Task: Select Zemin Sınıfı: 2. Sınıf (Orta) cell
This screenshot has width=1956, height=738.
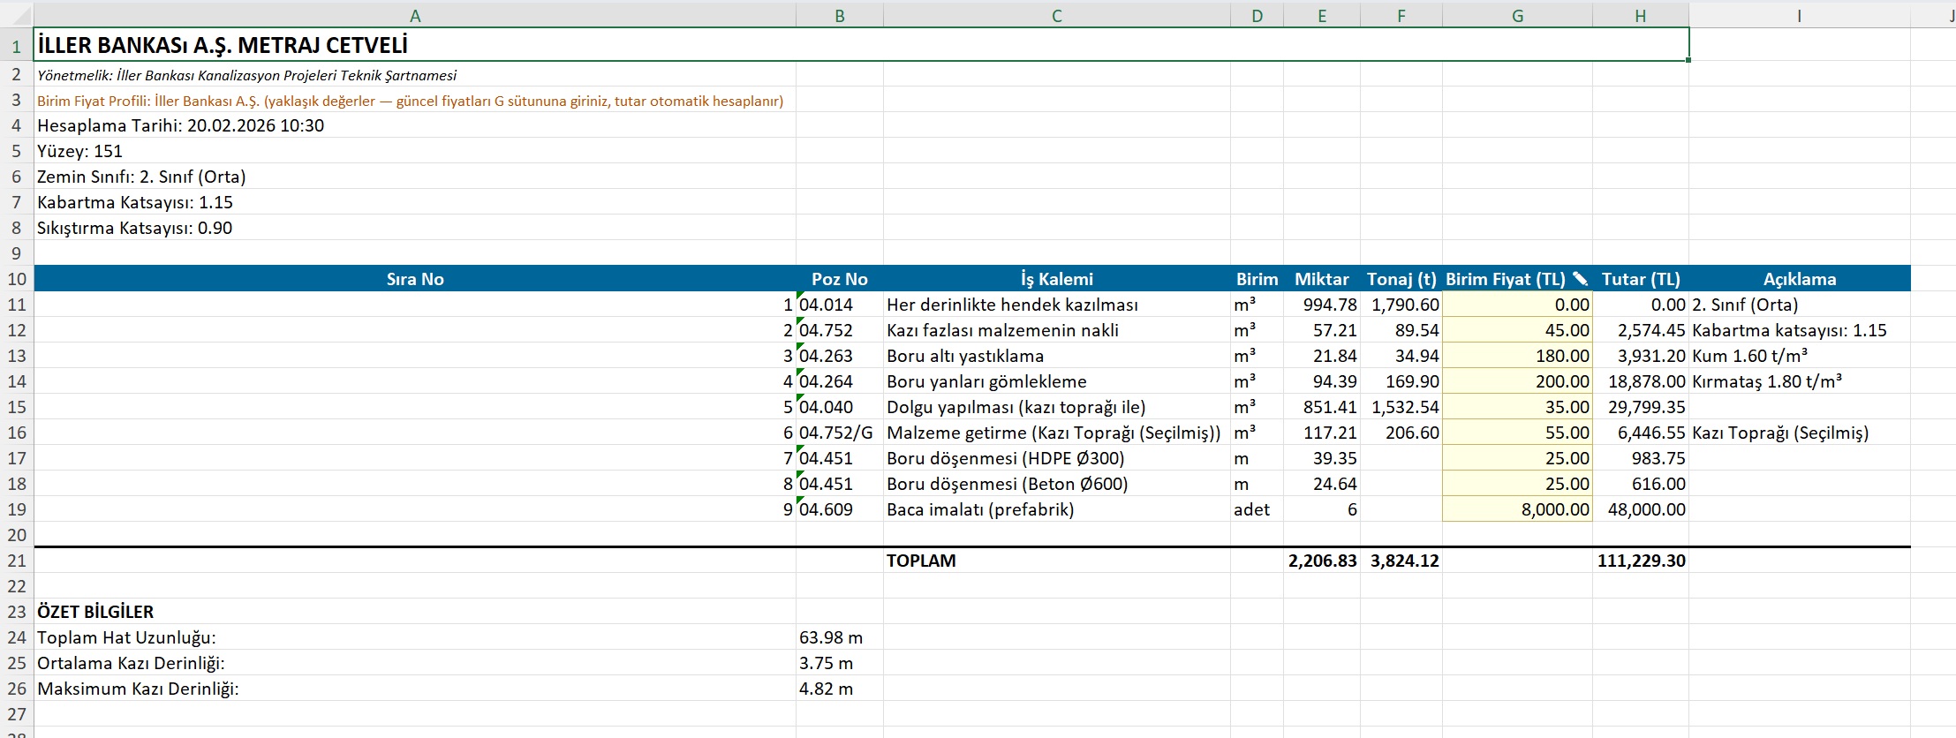Action: coord(415,177)
